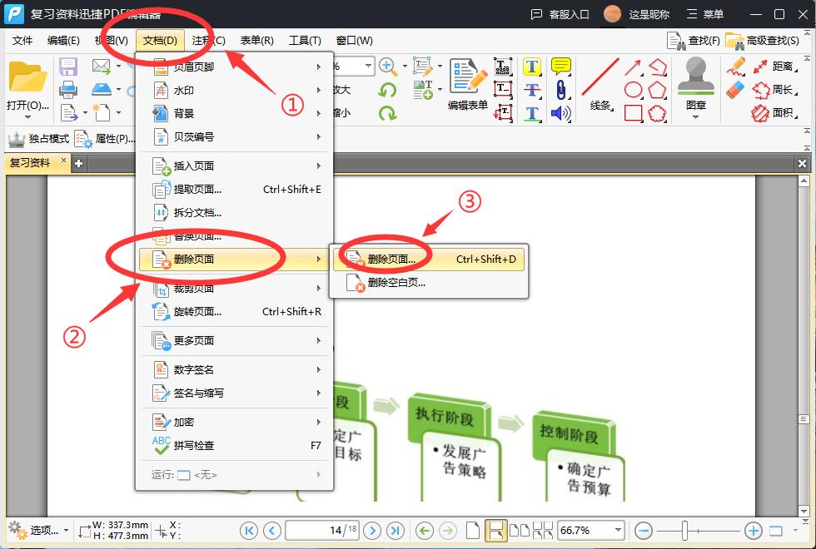The image size is (816, 549).
Task: Click the Edit Form (编辑表单) icon
Action: click(x=467, y=83)
